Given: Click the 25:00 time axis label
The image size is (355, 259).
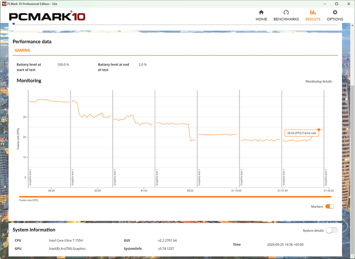Looking at the screenshot, I should point(98,191).
